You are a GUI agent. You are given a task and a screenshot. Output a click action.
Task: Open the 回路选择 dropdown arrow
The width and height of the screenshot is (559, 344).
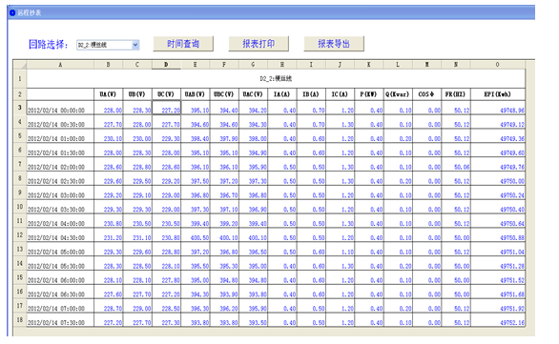[x=135, y=45]
